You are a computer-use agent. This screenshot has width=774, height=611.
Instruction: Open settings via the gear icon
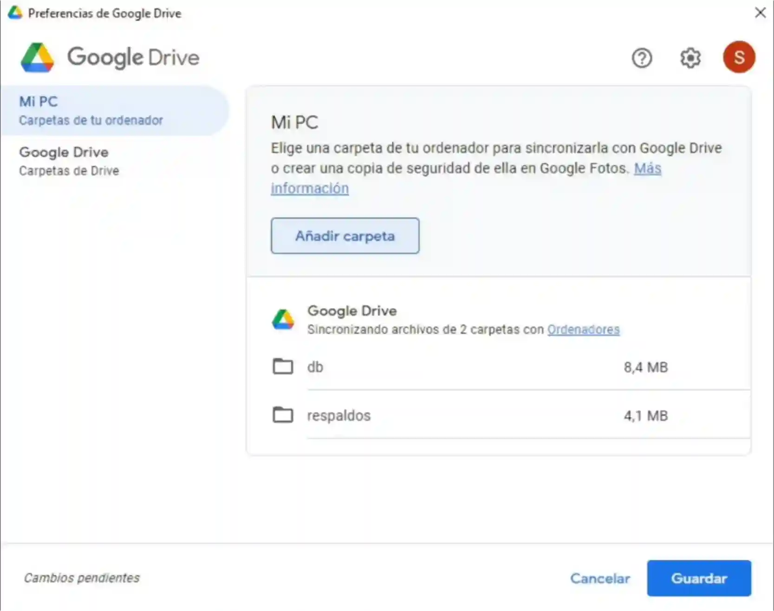click(x=690, y=58)
